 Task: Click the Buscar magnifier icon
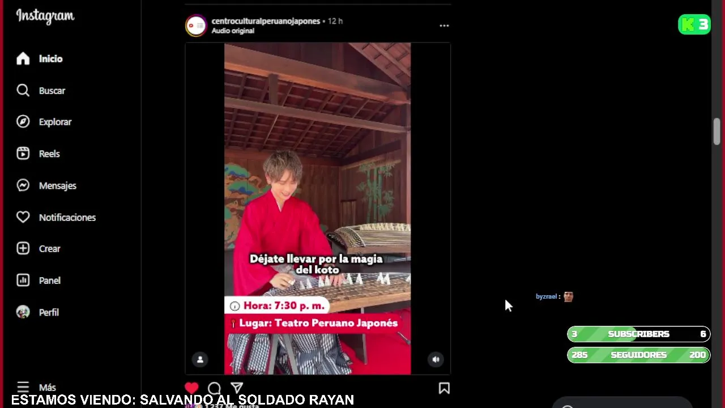tap(23, 91)
